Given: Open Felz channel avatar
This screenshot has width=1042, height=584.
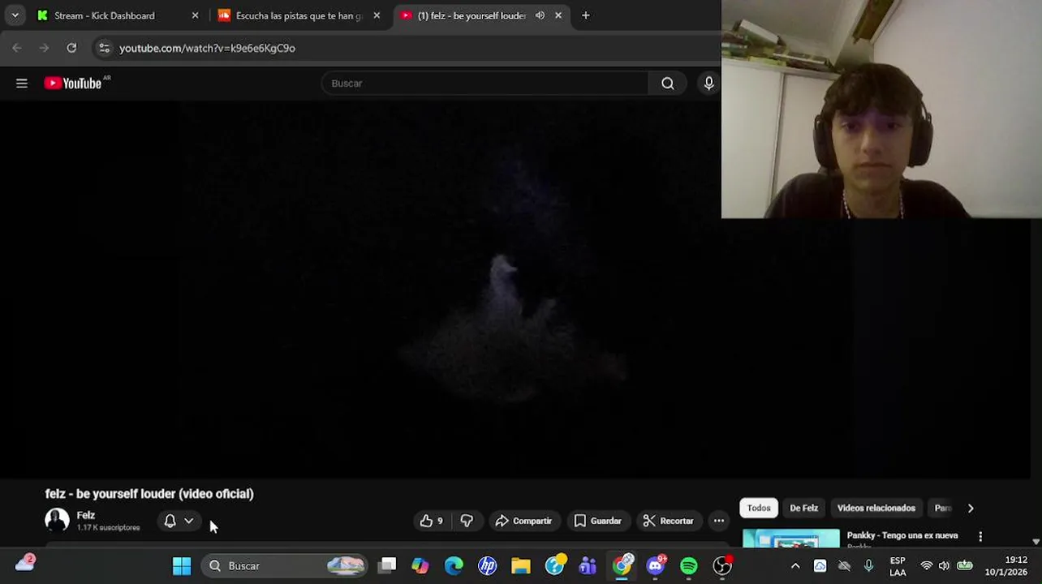Looking at the screenshot, I should pyautogui.click(x=57, y=520).
